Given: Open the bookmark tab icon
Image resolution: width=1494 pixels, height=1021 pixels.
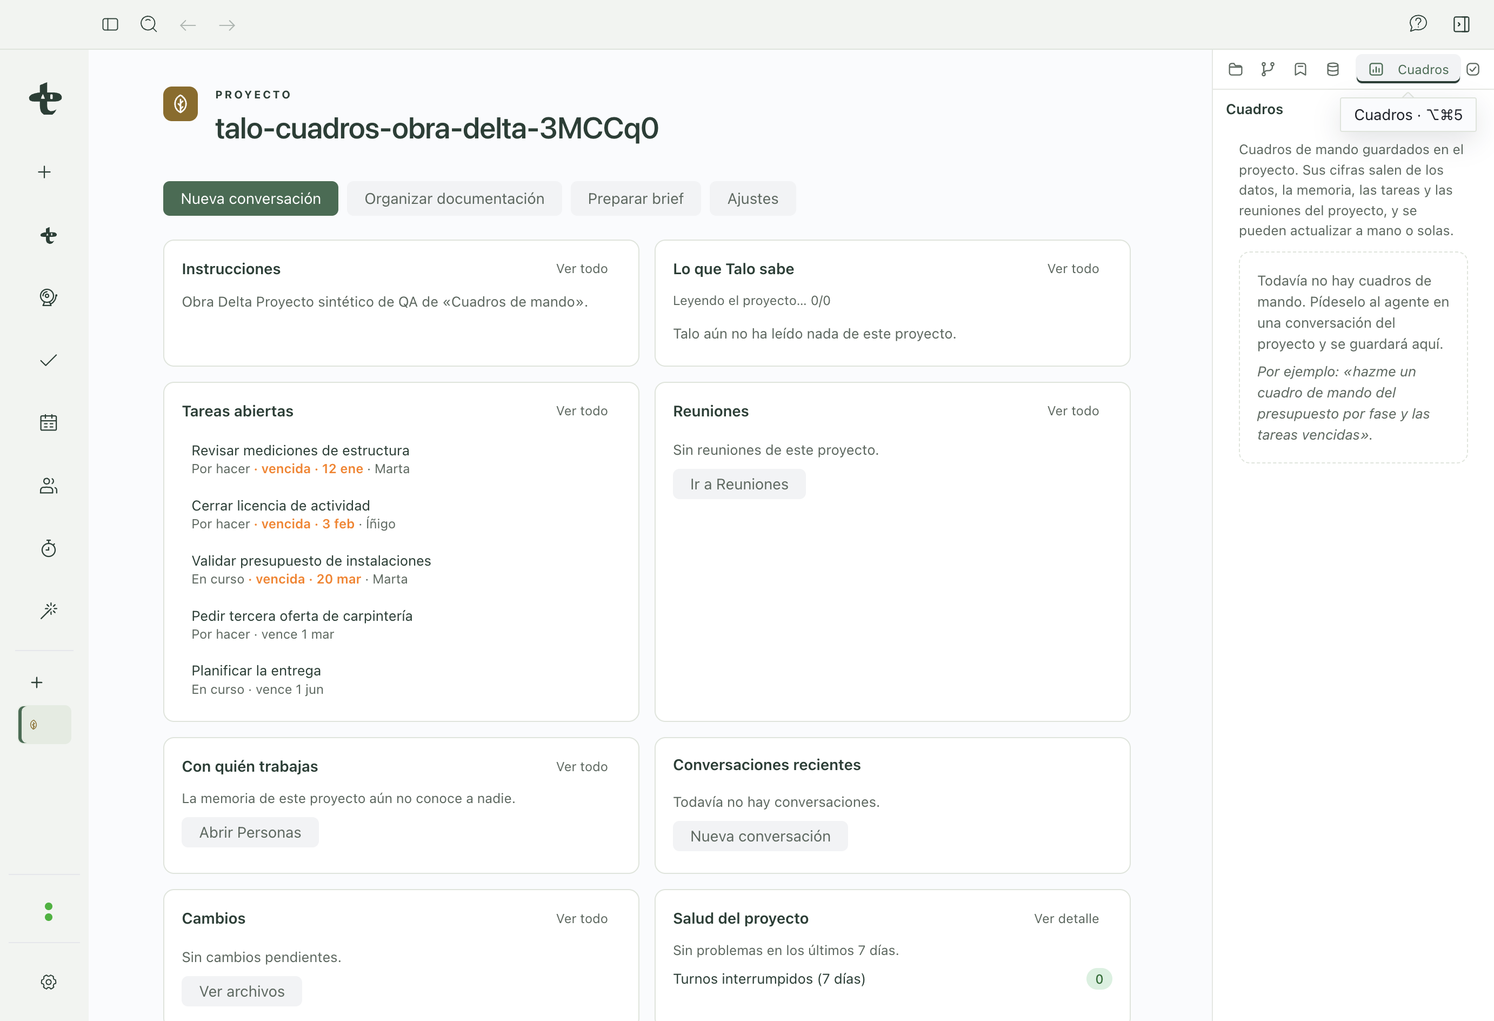Looking at the screenshot, I should coord(1300,69).
